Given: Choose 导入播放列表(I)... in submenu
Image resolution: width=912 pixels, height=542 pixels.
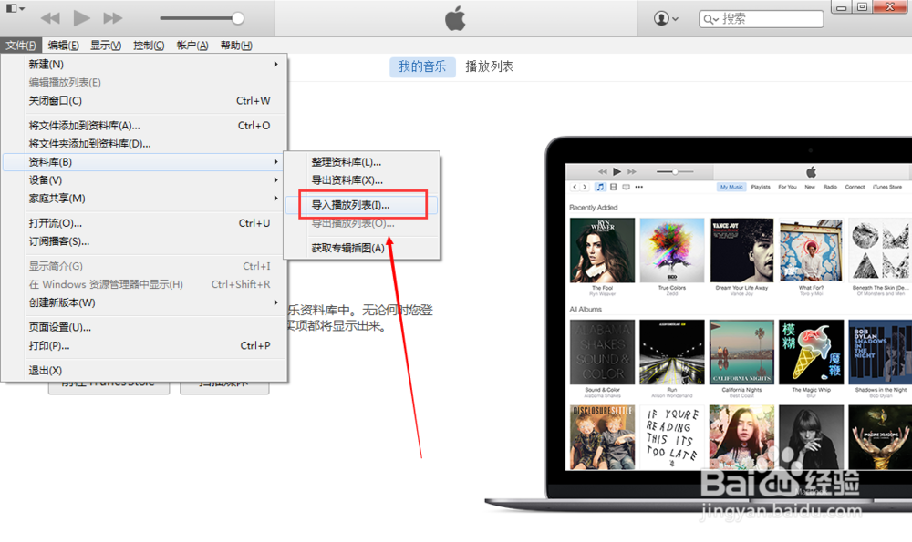Looking at the screenshot, I should [362, 204].
